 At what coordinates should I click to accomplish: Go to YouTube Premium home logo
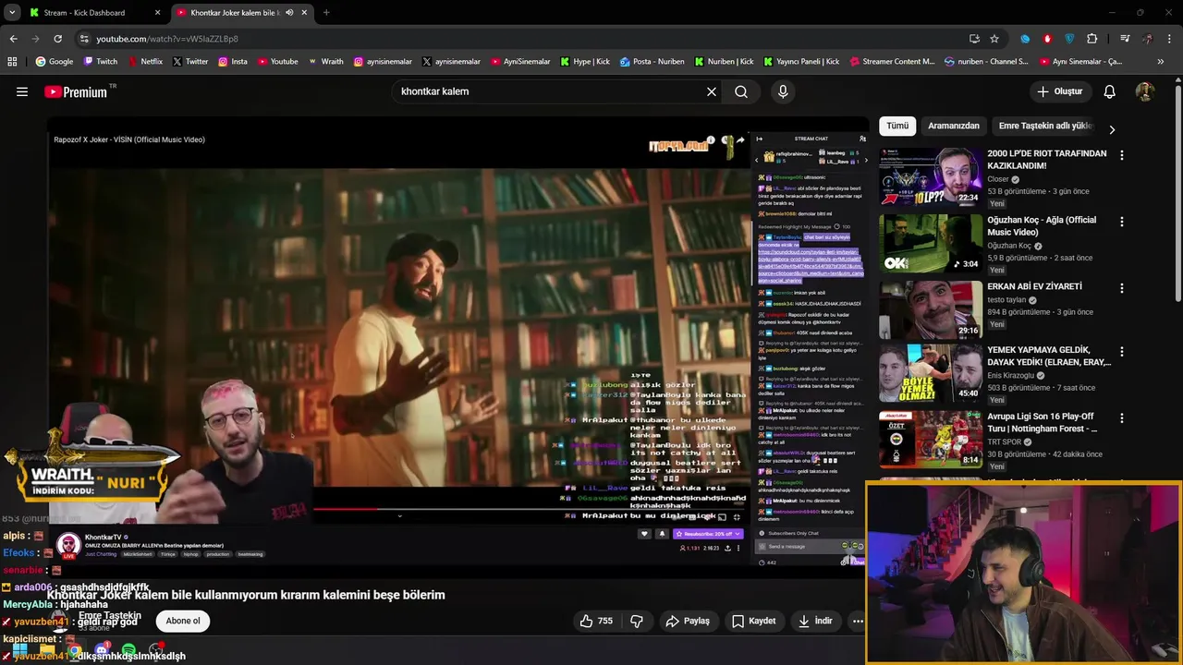point(79,91)
